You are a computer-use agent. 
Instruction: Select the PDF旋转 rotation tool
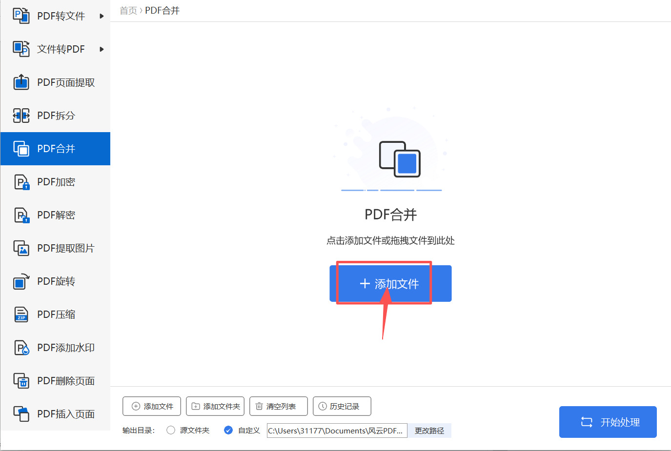click(x=55, y=281)
